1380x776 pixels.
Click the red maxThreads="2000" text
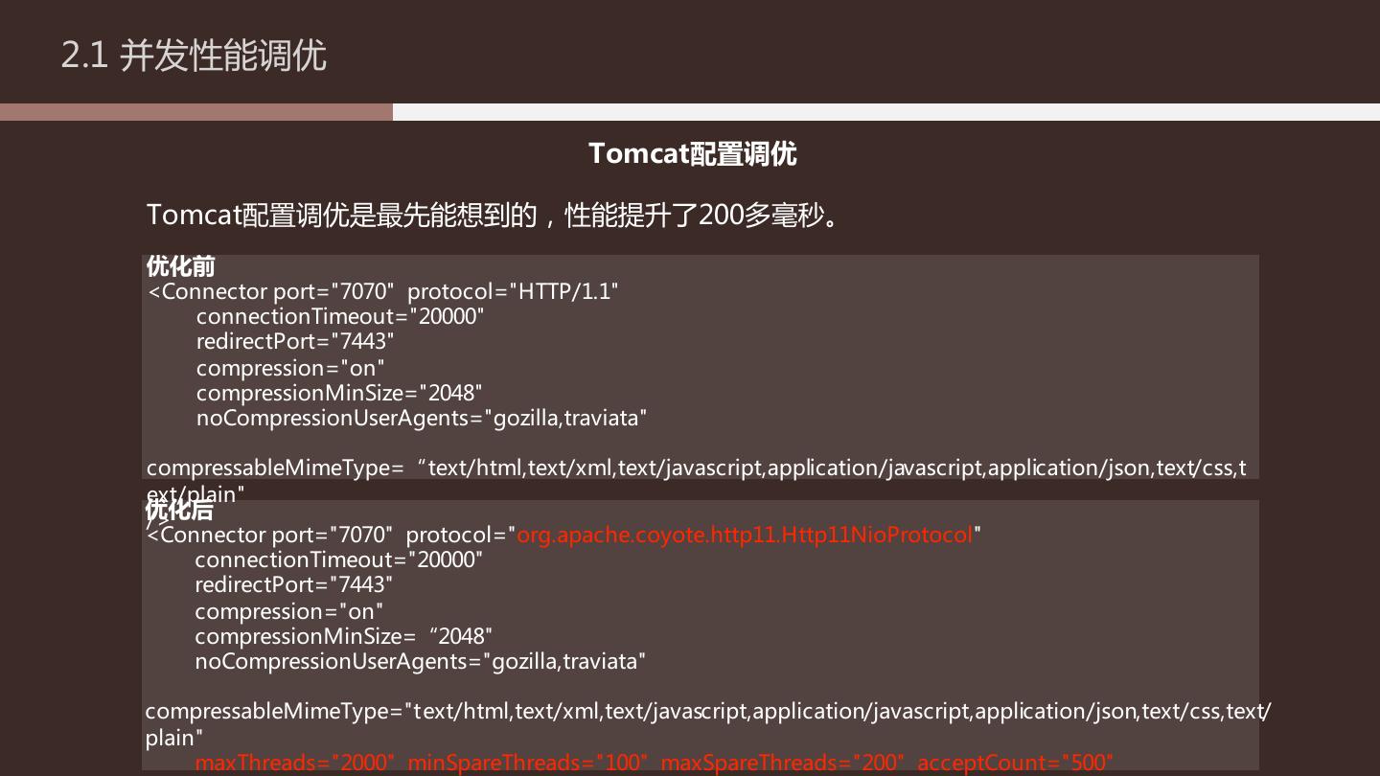(295, 763)
